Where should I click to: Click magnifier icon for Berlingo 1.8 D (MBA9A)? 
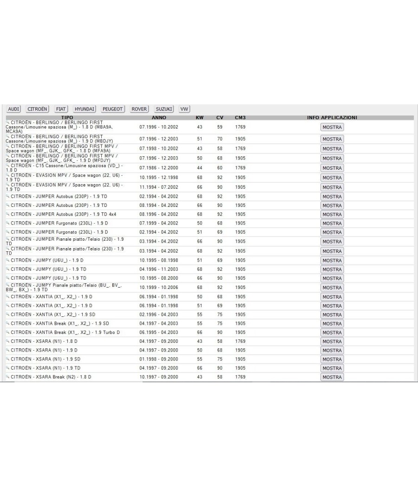click(8, 122)
